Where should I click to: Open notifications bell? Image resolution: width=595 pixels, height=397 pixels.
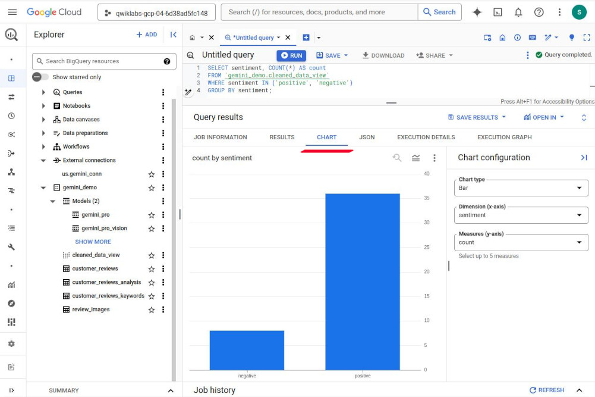point(518,12)
